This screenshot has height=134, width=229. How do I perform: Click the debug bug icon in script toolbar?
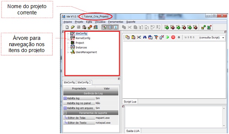point(179,37)
